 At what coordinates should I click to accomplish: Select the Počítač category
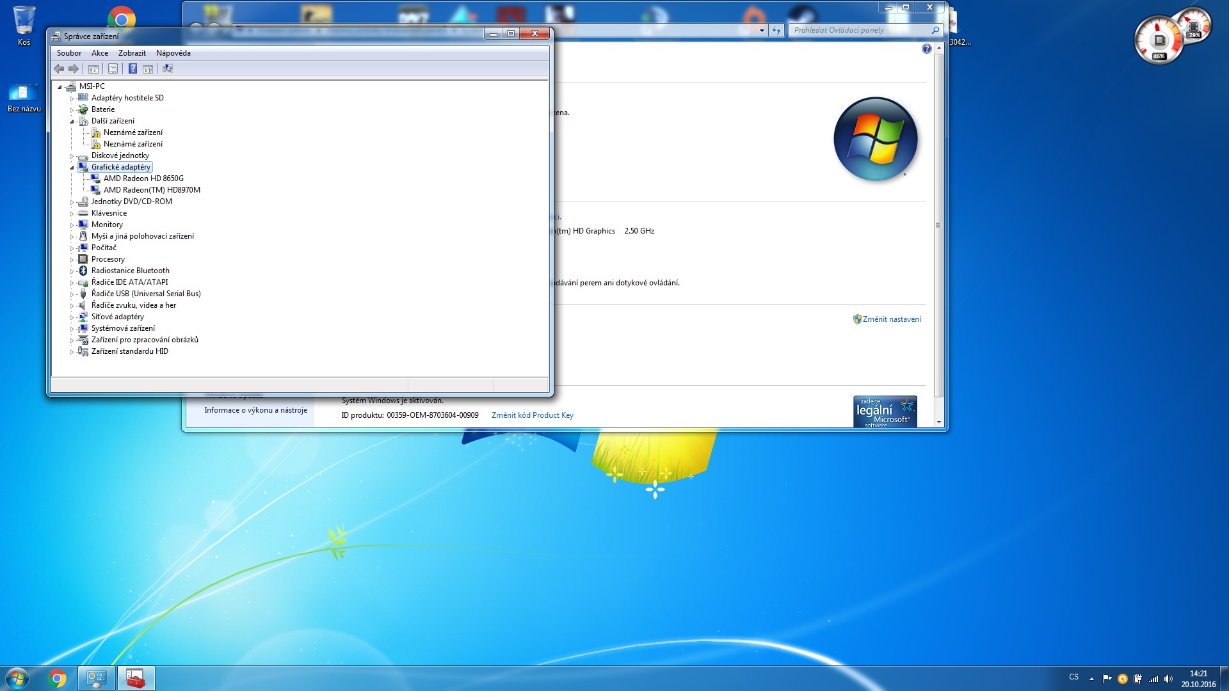(x=104, y=248)
